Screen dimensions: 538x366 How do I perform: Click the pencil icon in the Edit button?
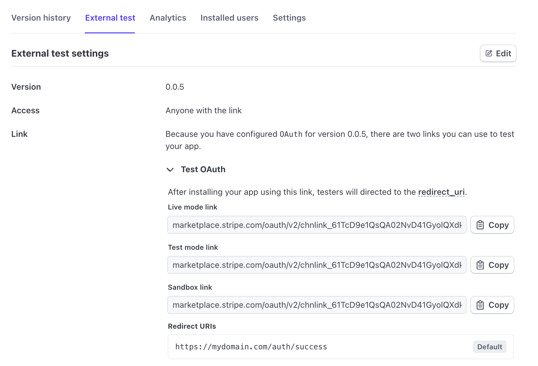489,53
